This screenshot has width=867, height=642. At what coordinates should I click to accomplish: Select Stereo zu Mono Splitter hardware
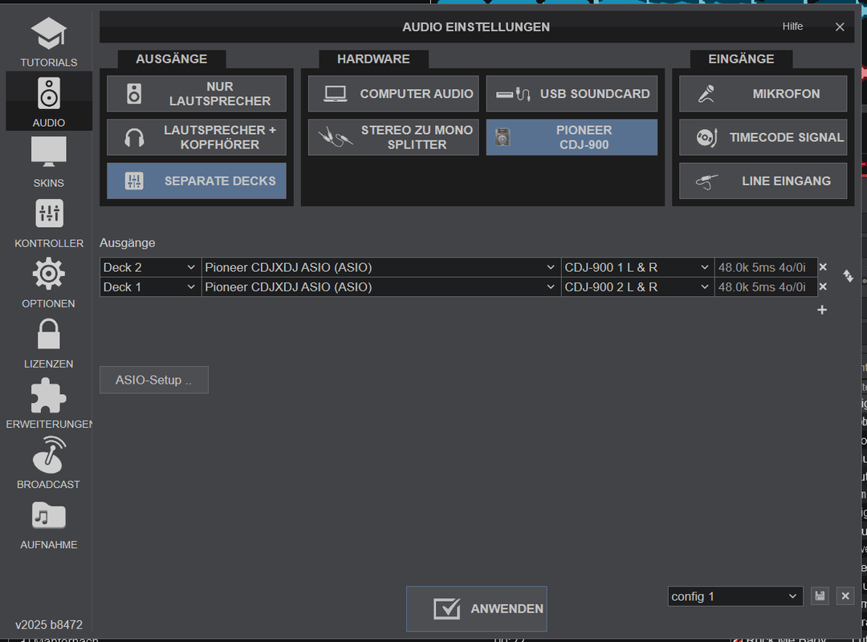point(393,137)
